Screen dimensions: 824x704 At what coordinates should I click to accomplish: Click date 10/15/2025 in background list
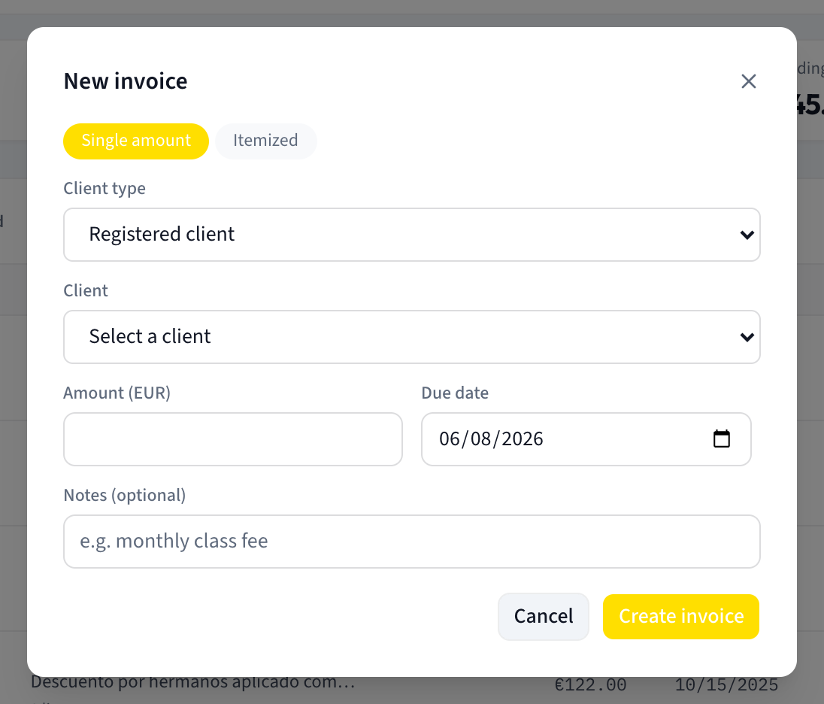(x=726, y=684)
